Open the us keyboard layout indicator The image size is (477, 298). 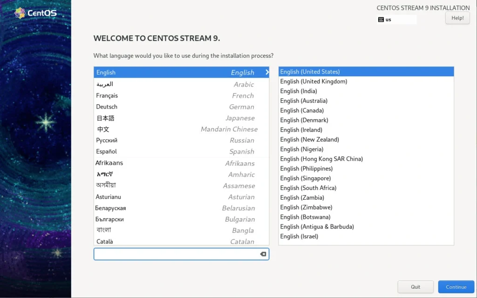(396, 20)
